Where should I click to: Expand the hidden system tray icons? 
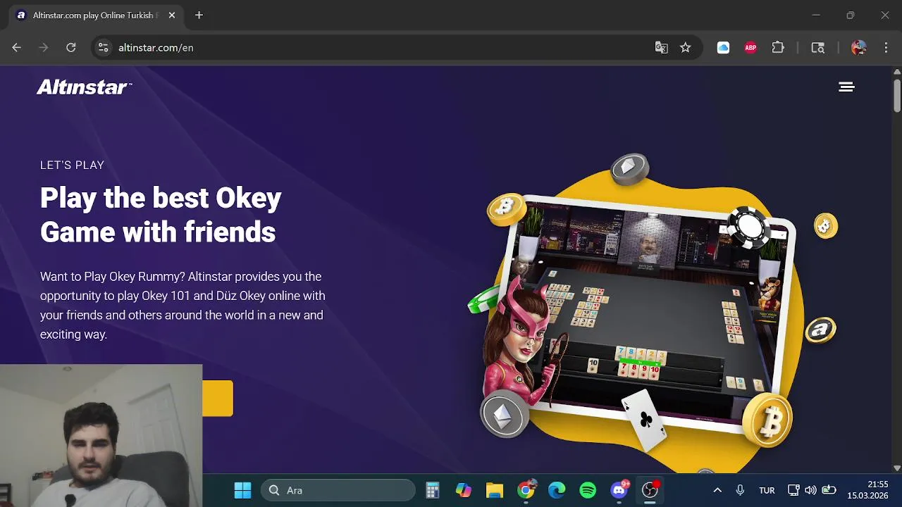tap(717, 490)
